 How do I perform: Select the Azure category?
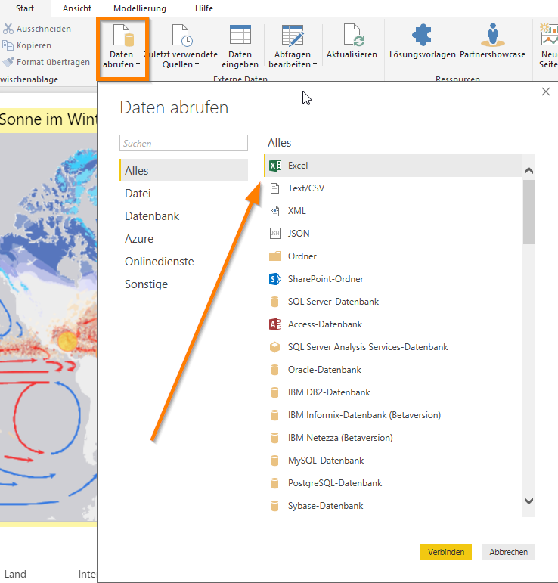(x=184, y=238)
